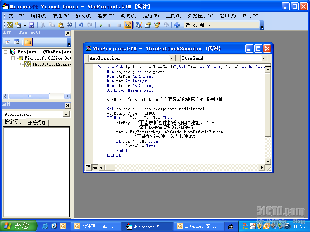The image size is (310, 232).
Task: Click the Redo arrow icon
Action: pyautogui.click(x=90, y=25)
